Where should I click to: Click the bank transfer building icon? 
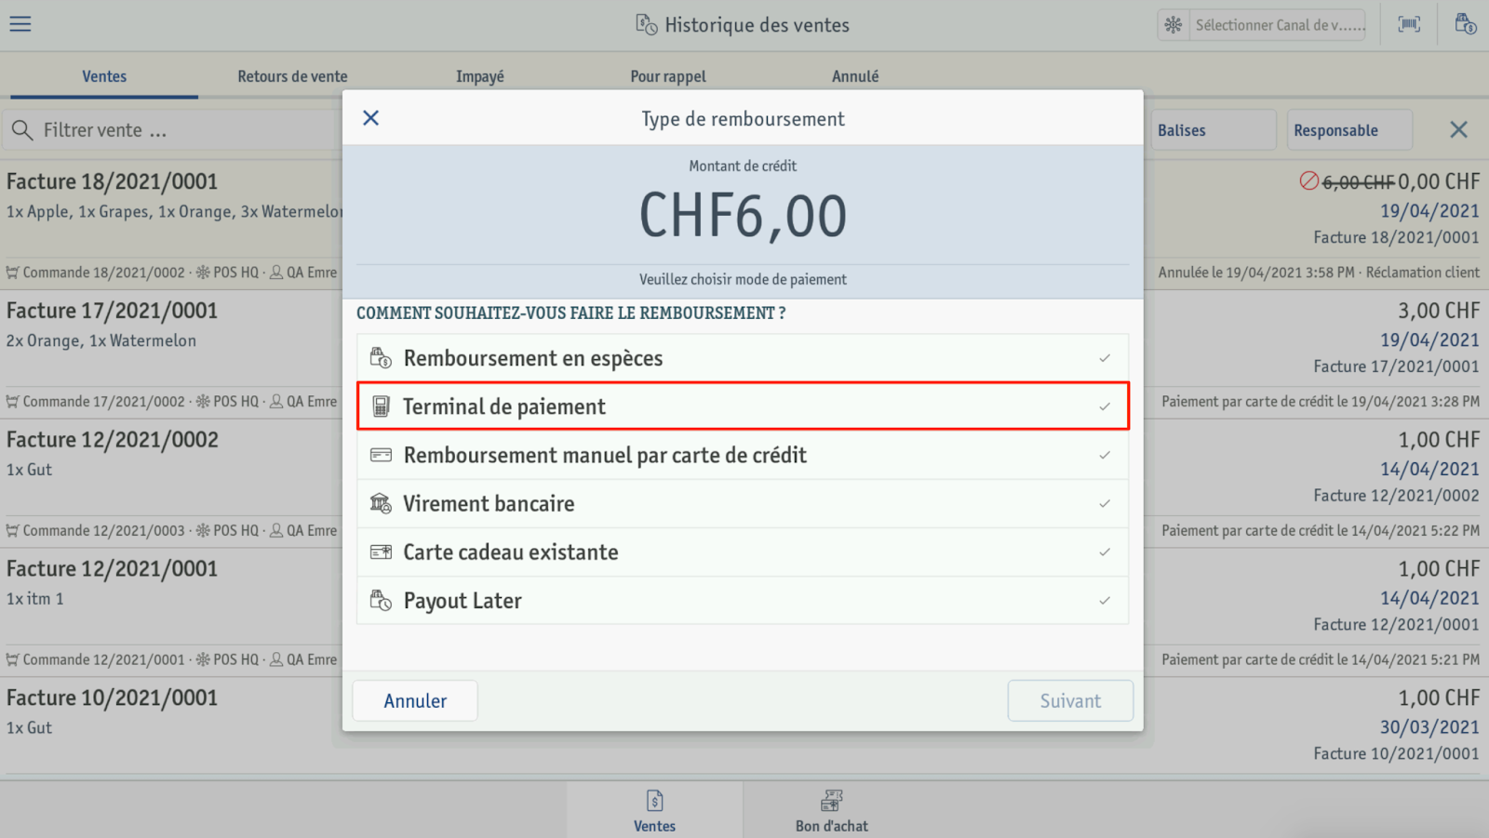tap(381, 503)
